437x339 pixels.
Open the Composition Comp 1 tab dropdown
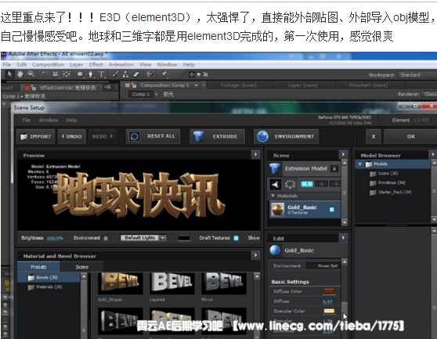tap(197, 85)
